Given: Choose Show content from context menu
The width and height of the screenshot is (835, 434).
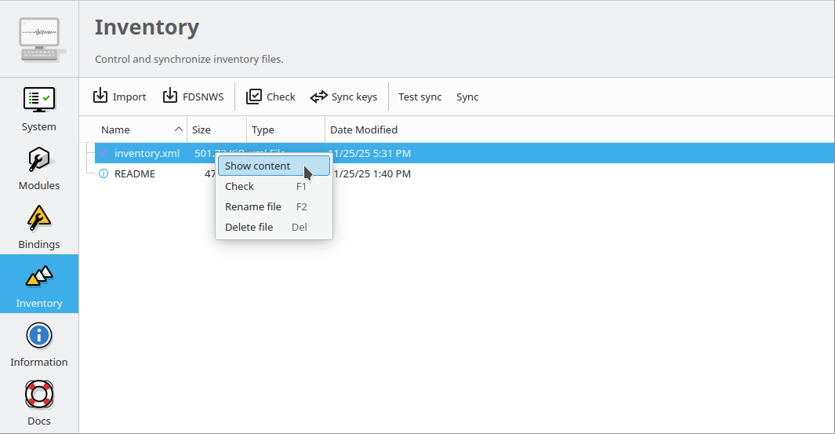Looking at the screenshot, I should (x=258, y=166).
